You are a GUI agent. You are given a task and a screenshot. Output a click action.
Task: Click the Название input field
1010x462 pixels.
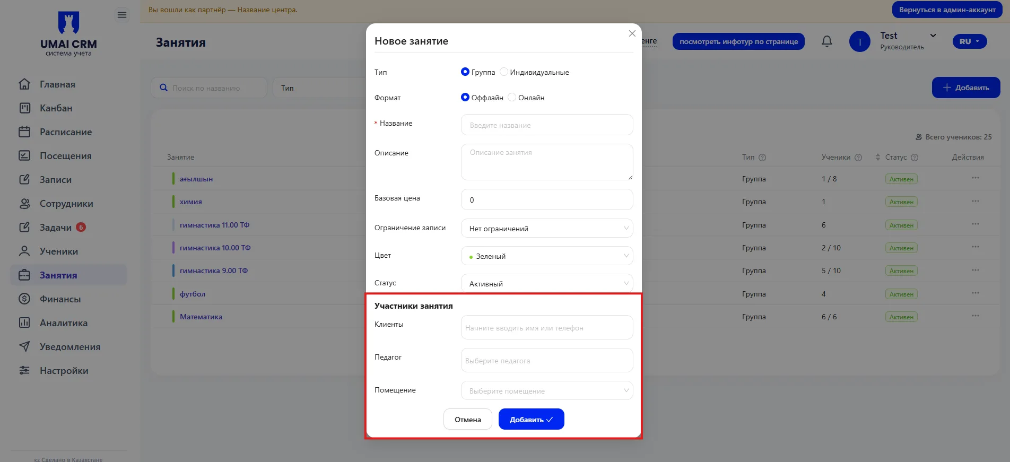[547, 125]
